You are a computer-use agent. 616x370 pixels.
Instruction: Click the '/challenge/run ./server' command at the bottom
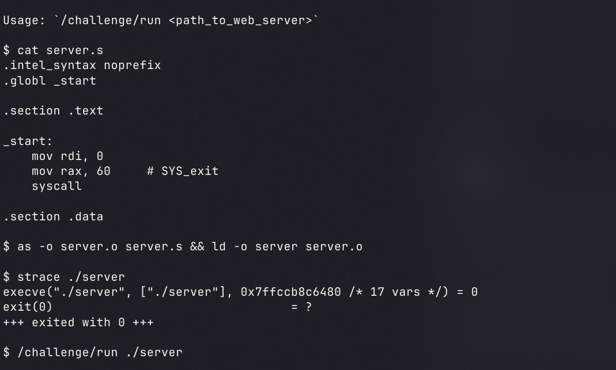pos(100,352)
